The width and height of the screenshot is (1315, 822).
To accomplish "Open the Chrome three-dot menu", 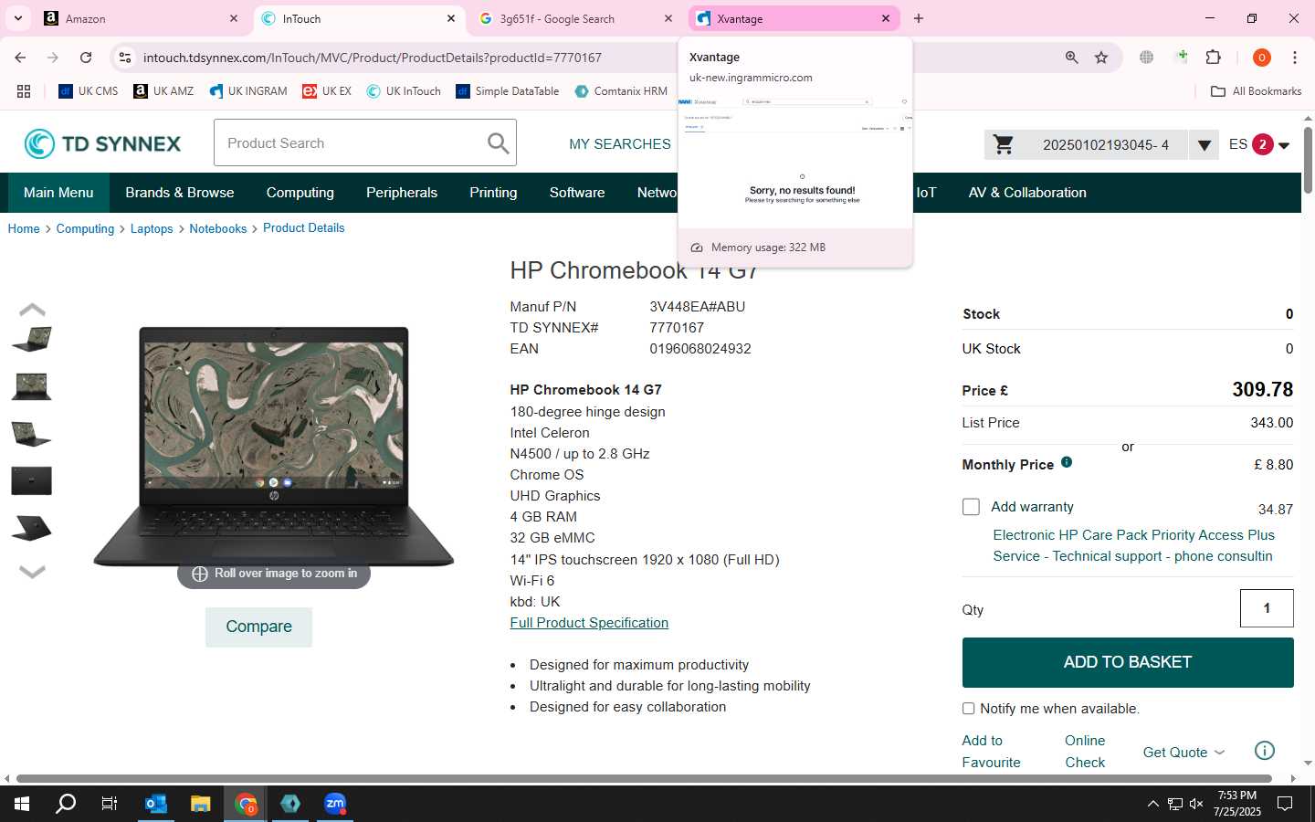I will 1294,58.
